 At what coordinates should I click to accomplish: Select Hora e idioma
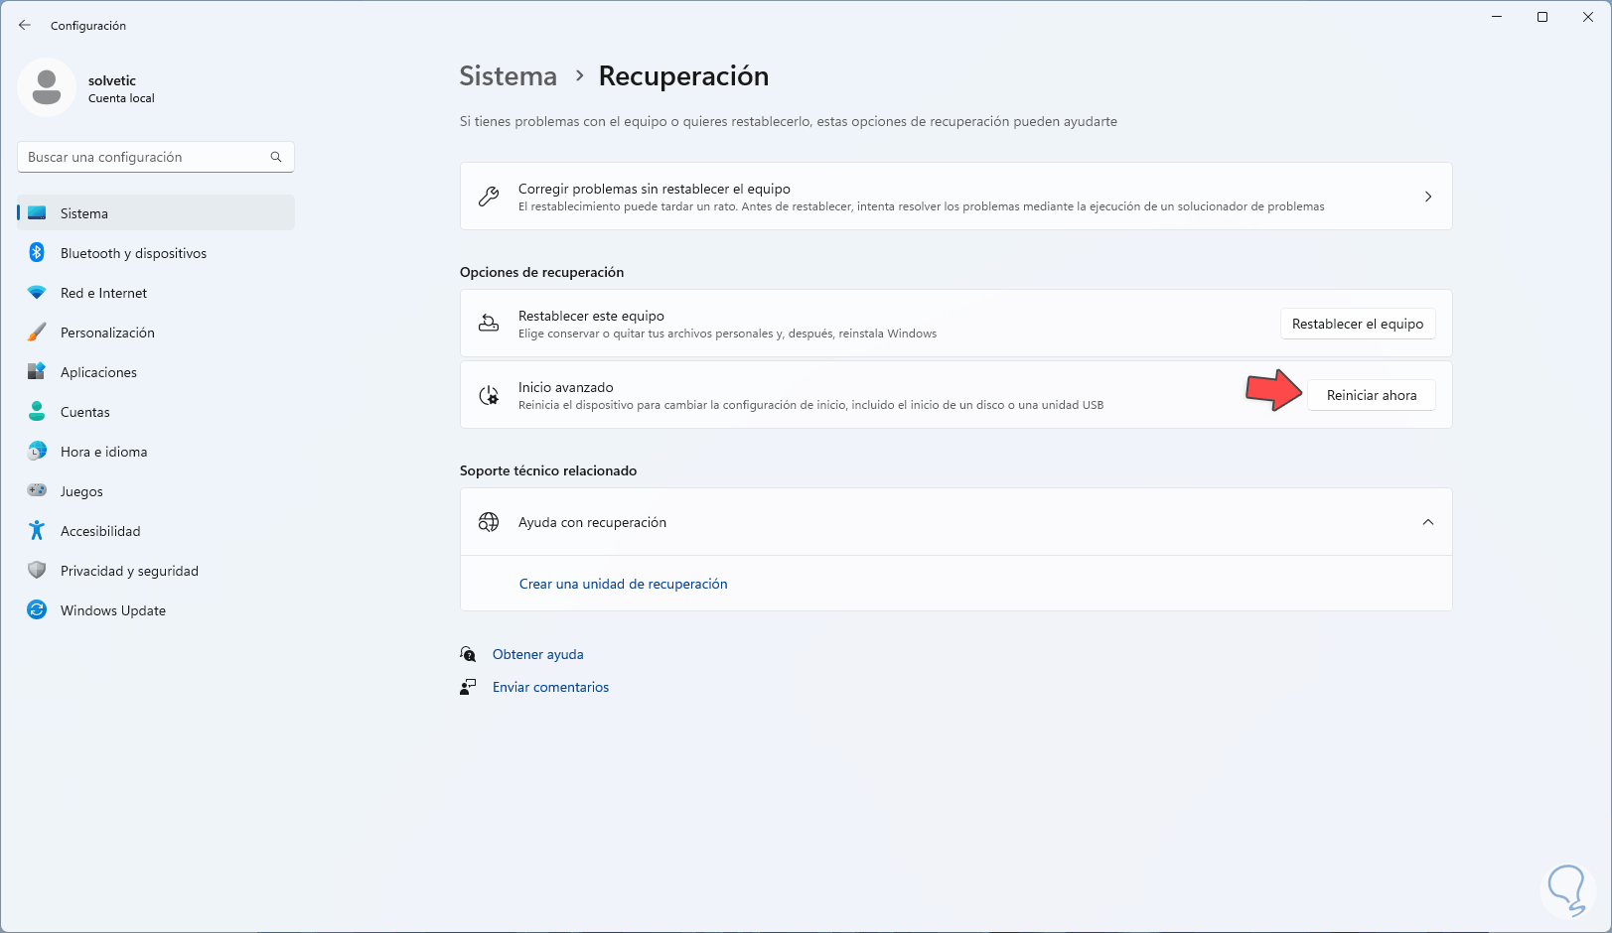156,452
